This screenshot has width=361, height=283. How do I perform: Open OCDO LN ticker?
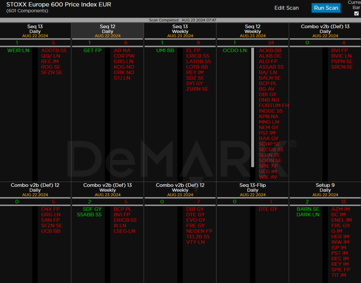(234, 50)
